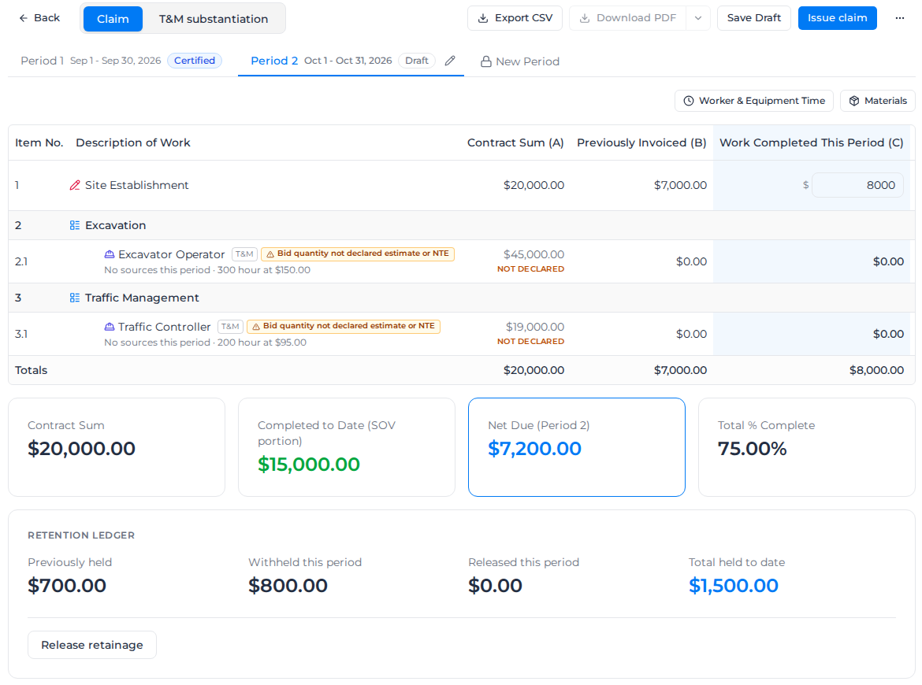Click the Site Establishment description text

pos(136,185)
